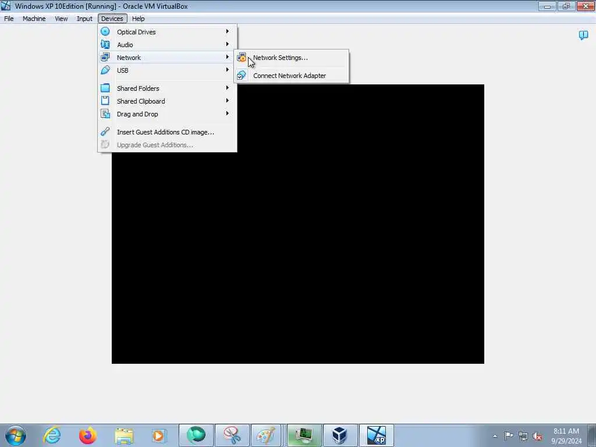Expand the Network submenu arrow
Image resolution: width=596 pixels, height=447 pixels.
tap(228, 57)
